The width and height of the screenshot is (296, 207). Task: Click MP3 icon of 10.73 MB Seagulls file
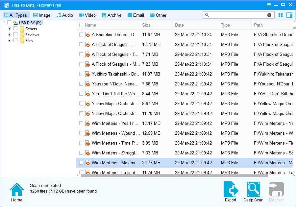87,44
